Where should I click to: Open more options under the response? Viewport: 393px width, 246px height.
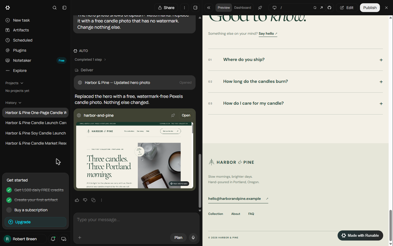(x=102, y=200)
